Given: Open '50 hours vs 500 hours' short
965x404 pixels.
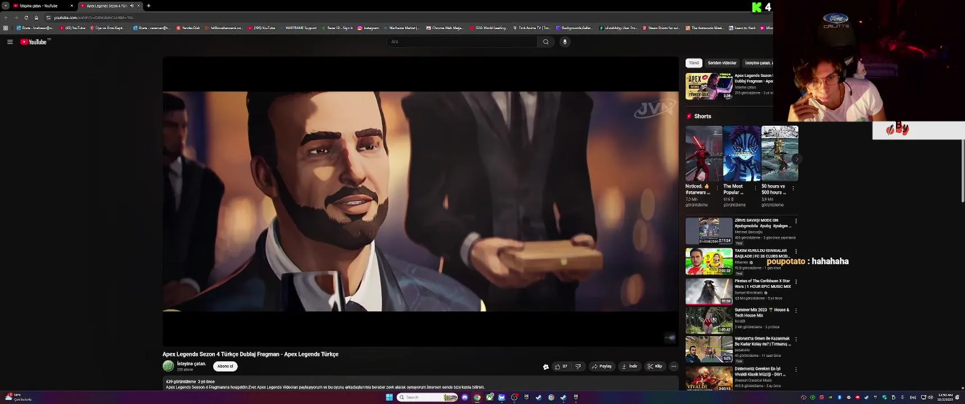Looking at the screenshot, I should [x=780, y=153].
